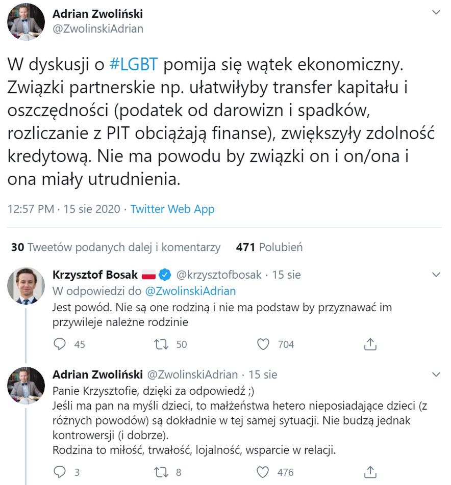Image resolution: width=451 pixels, height=485 pixels.
Task: Like Krzysztof Bosak's reply tweet
Action: point(263,344)
